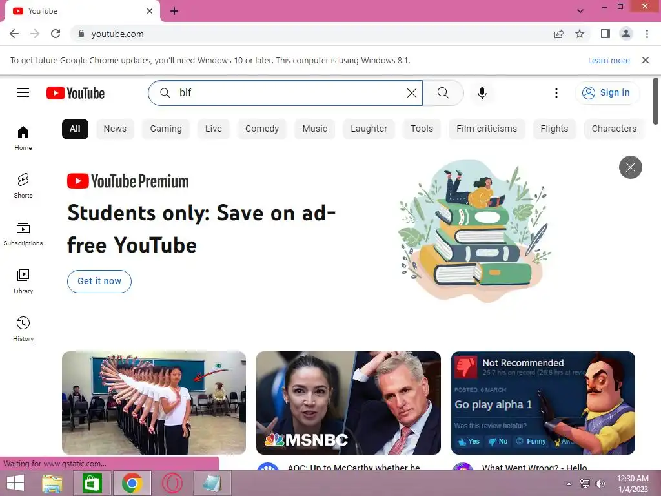Select the Film criticisms filter chip
Viewport: 661px width, 496px height.
pos(487,129)
